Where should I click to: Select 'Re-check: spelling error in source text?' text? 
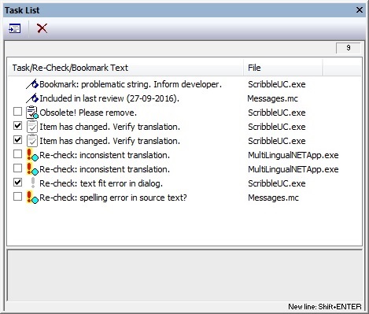point(113,198)
